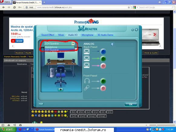Insert the [/i] closing tag
Viewport: 176px width, 132px height.
tap(110, 112)
